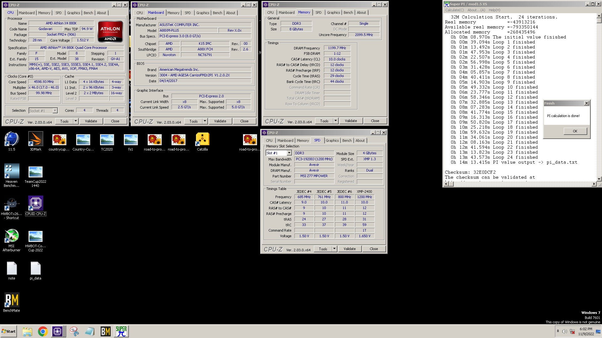Show hidden system tray icons
602x338 pixels.
[x=558, y=331]
